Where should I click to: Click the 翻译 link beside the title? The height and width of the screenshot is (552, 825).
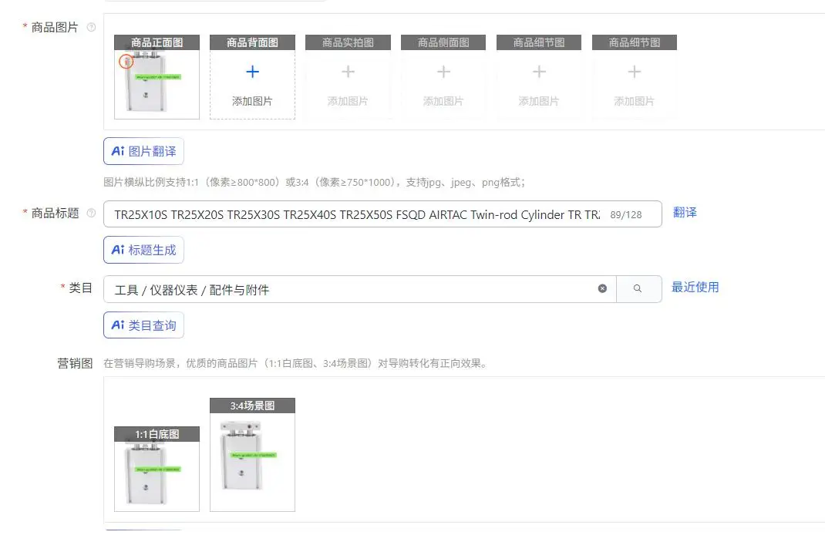click(685, 213)
